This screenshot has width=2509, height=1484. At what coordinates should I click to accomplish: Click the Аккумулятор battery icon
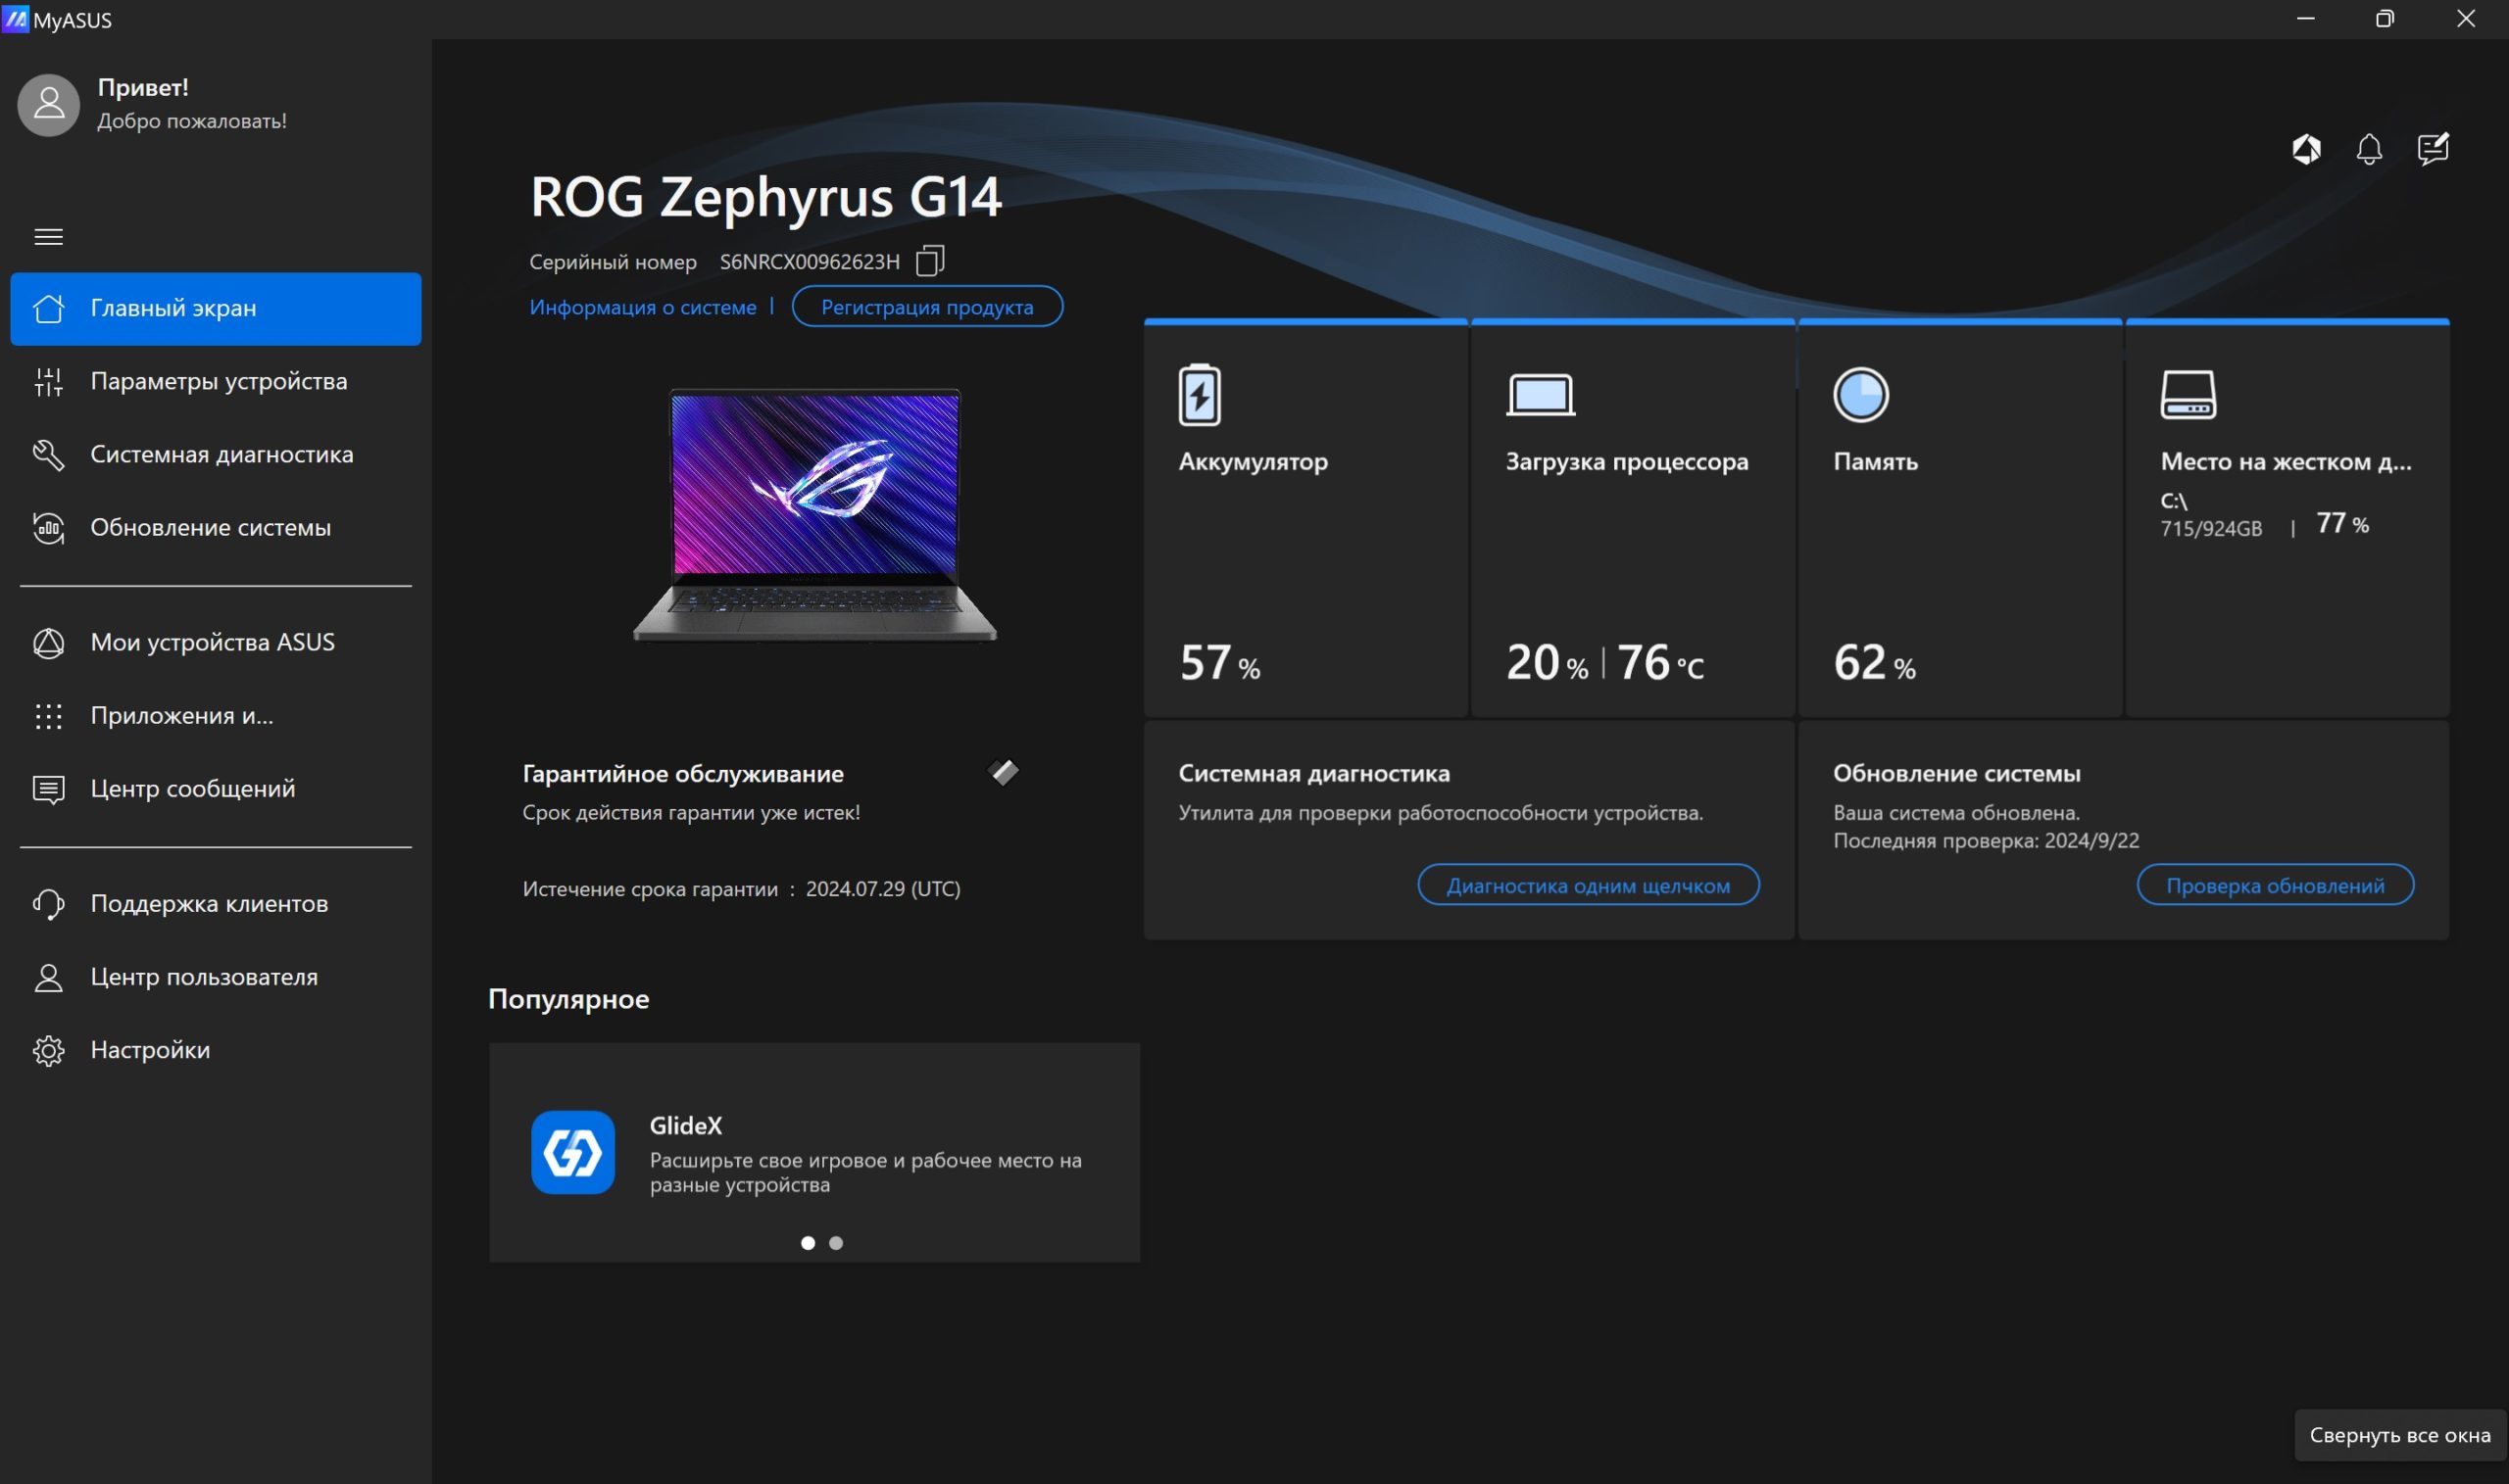point(1199,394)
